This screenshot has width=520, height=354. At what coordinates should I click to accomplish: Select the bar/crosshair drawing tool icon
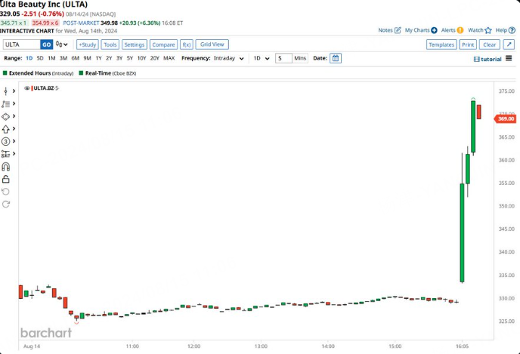tap(5, 91)
